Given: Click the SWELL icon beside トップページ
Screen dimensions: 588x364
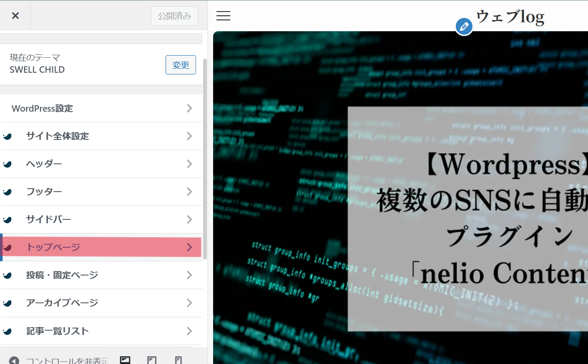Looking at the screenshot, I should 7,248.
